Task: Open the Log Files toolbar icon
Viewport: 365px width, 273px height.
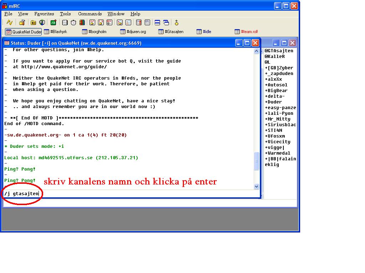Action: point(128,22)
